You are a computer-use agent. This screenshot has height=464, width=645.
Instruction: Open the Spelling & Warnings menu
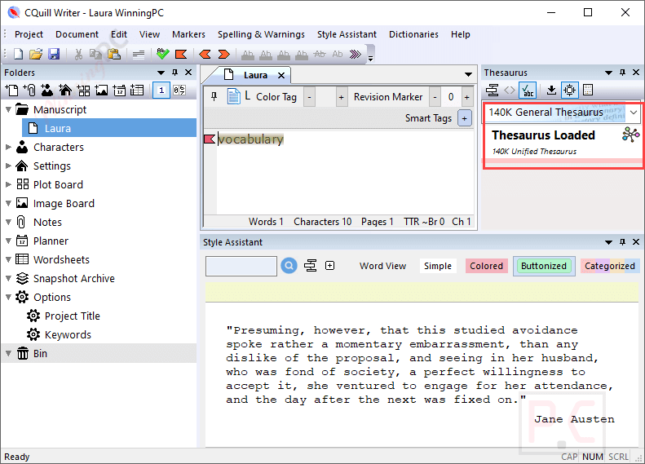[261, 34]
